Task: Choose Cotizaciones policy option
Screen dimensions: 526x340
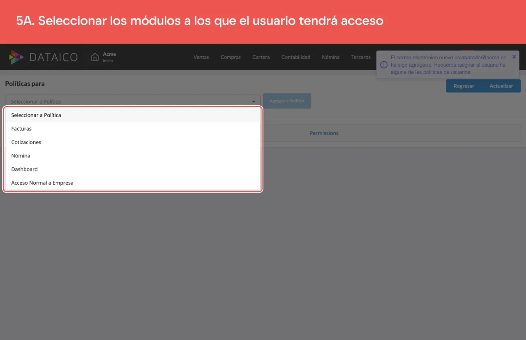Action: (132, 142)
